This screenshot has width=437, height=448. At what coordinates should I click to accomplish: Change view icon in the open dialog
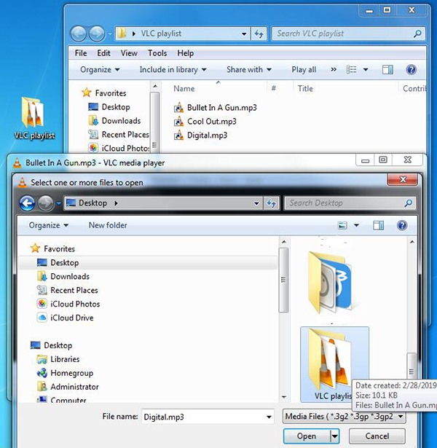point(342,225)
